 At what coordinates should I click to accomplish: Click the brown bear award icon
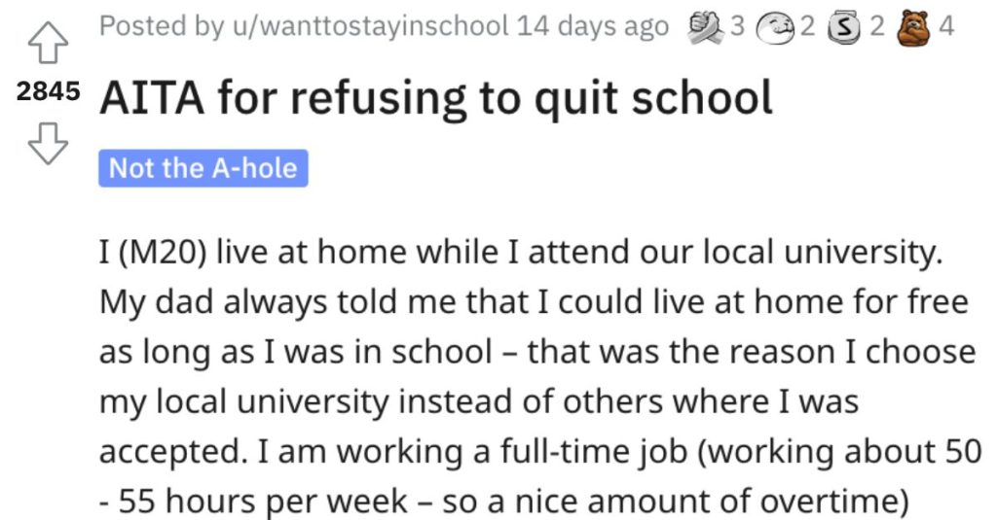pos(913,28)
